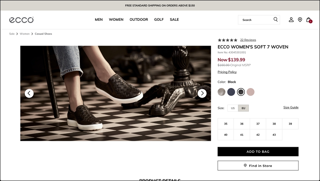320x181 pixels.
Task: Click the Now $139.99 price
Action: click(x=231, y=60)
